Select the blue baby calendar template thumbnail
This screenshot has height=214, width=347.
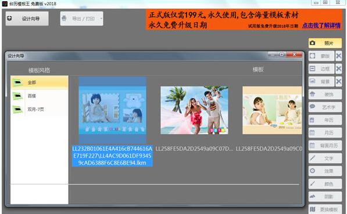(x=112, y=110)
